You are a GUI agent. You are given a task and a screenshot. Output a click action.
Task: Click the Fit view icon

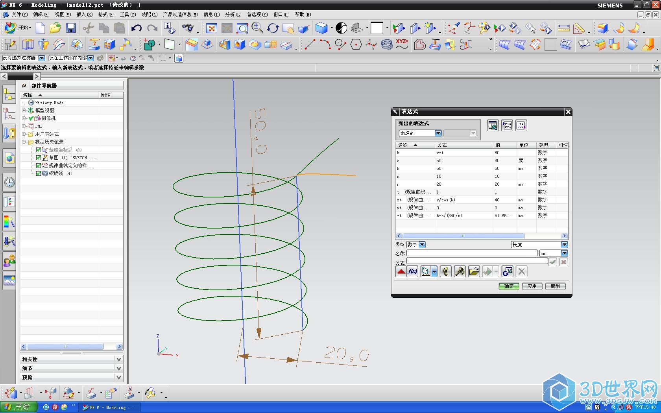point(212,28)
